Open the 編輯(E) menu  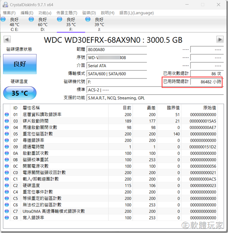[27, 13]
